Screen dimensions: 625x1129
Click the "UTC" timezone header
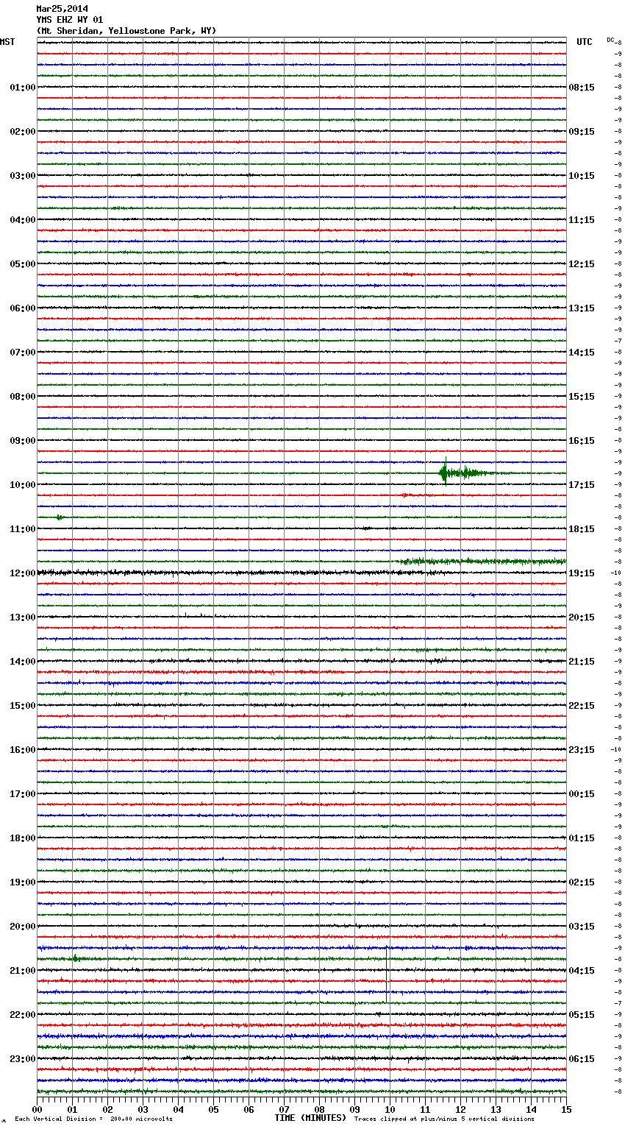[585, 42]
